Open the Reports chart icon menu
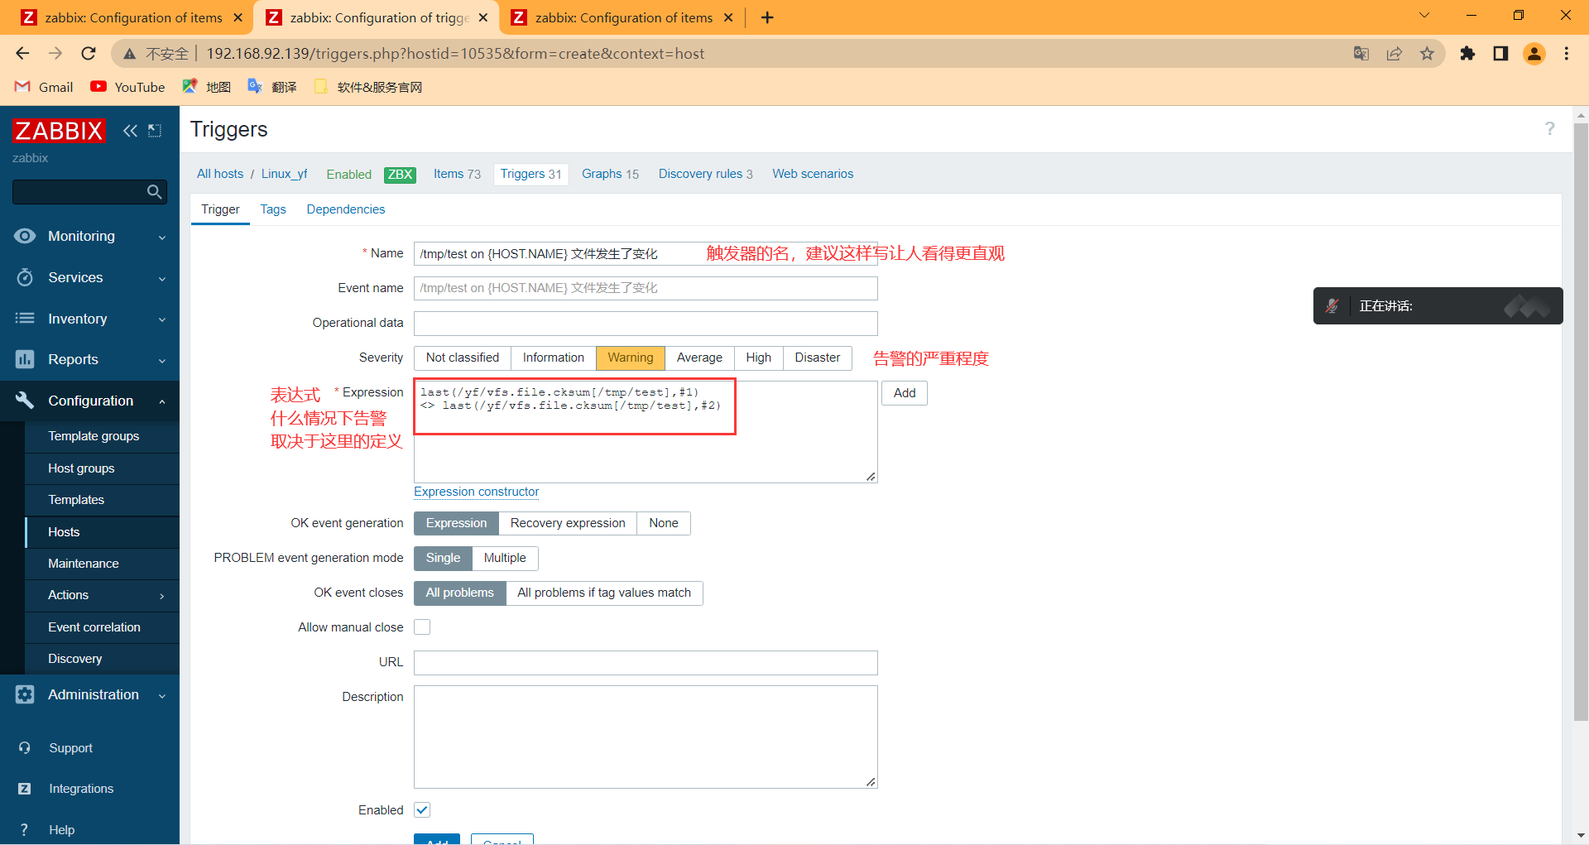 pyautogui.click(x=25, y=359)
